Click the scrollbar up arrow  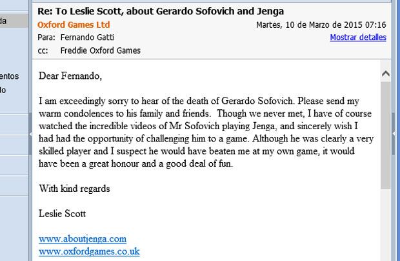(385, 73)
